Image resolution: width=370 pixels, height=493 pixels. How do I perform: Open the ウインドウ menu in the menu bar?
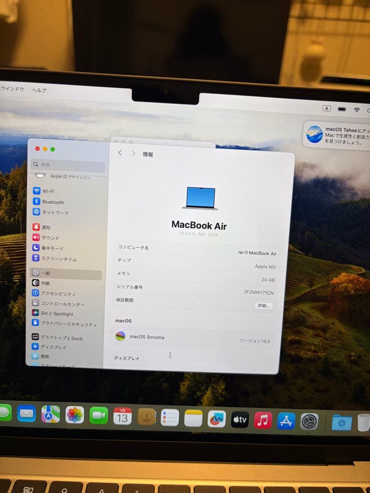coord(12,90)
